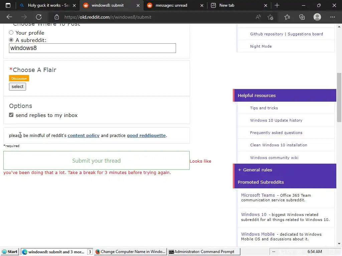Close the 'New tab' tab
Viewport: 342px width, 256px height.
click(266, 5)
